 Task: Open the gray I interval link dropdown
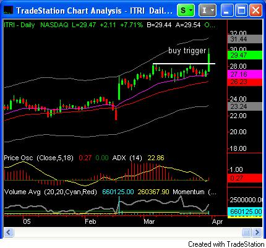coord(207,11)
